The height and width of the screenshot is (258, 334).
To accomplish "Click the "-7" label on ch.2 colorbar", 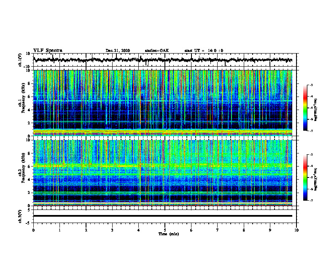I will [311, 200].
